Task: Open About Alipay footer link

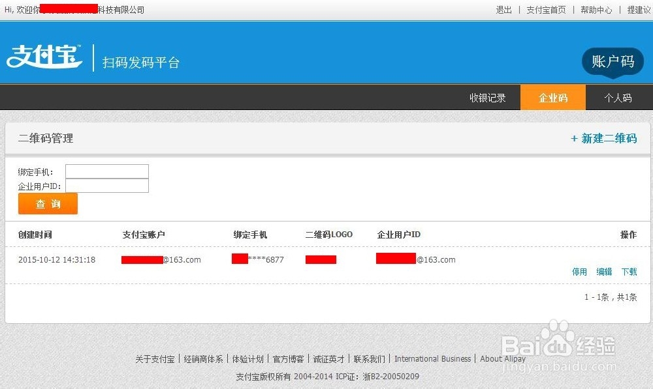Action: pos(503,358)
